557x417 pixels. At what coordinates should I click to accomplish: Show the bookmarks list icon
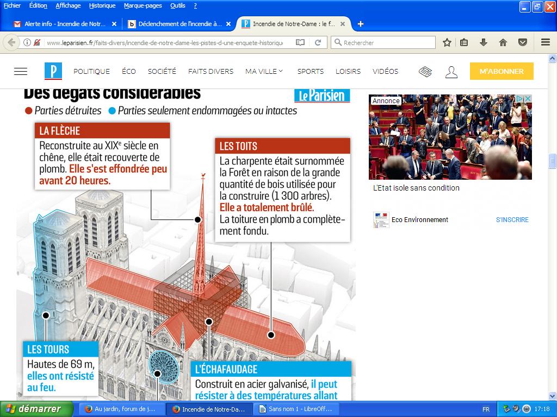464,42
